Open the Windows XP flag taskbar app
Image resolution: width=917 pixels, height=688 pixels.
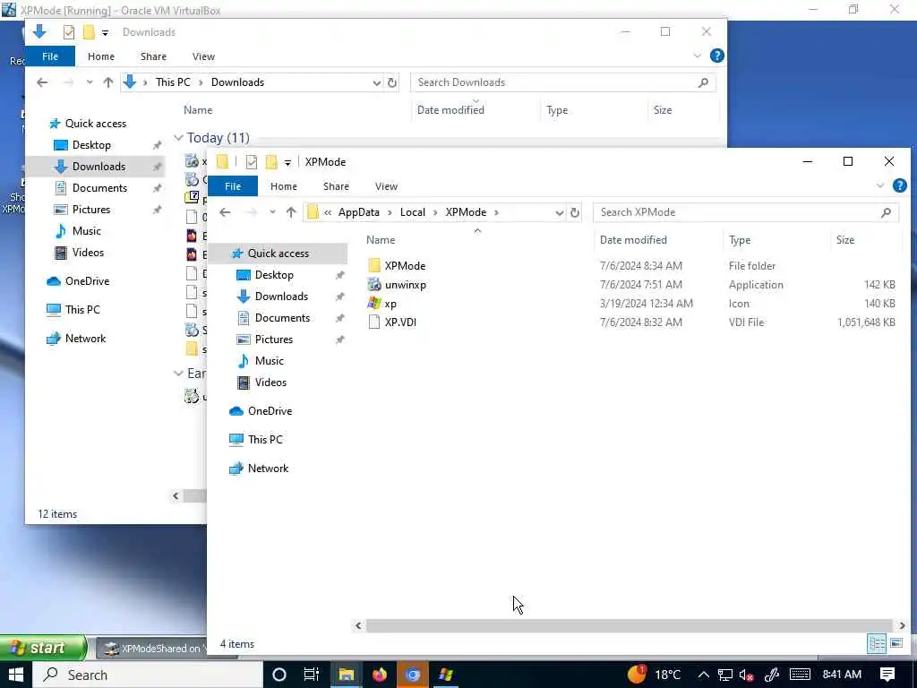446,675
